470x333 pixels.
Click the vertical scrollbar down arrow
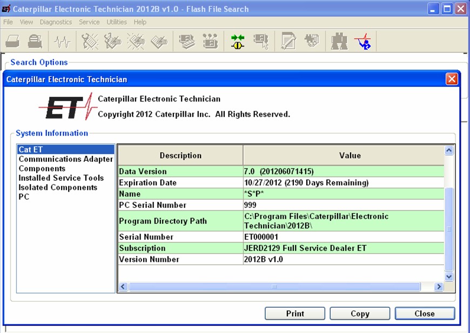pyautogui.click(x=449, y=276)
